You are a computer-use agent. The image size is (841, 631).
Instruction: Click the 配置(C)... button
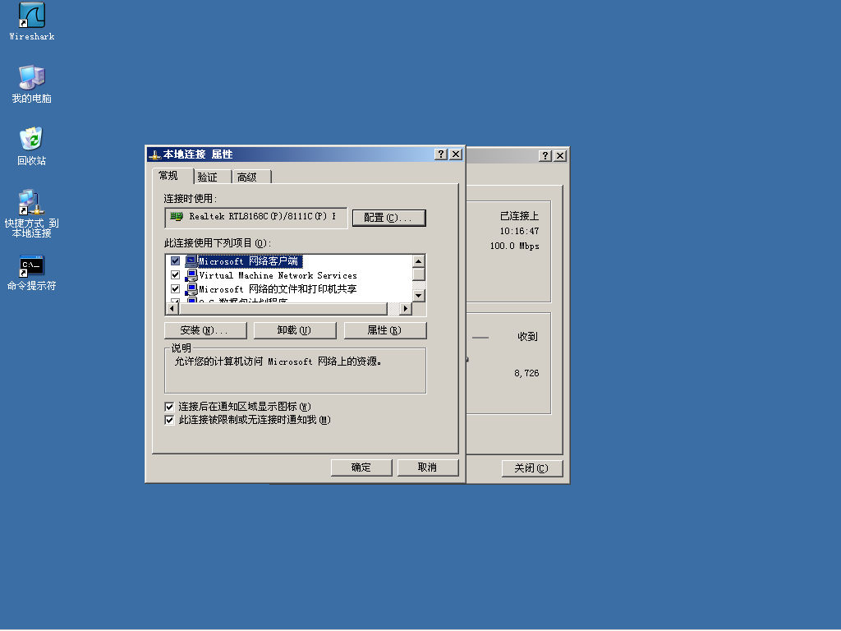pyautogui.click(x=388, y=218)
